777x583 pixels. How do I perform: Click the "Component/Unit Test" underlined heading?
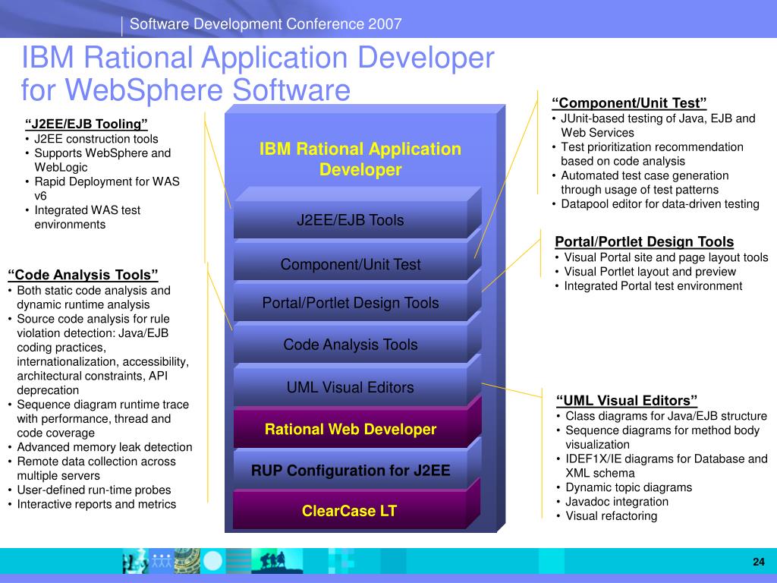tap(629, 102)
